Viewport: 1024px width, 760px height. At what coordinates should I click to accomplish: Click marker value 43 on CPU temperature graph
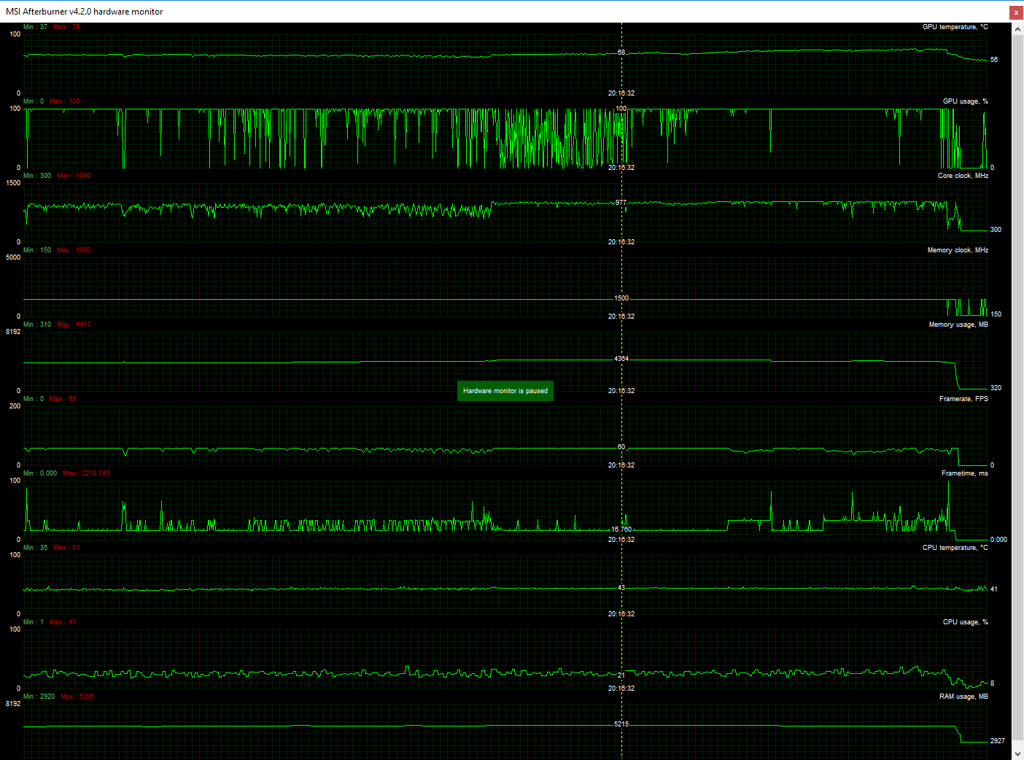pyautogui.click(x=621, y=588)
